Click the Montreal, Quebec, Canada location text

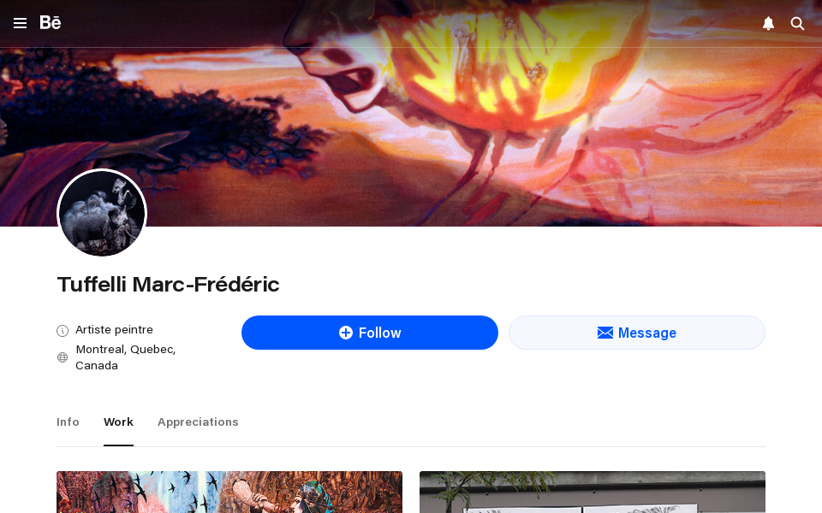tap(125, 357)
